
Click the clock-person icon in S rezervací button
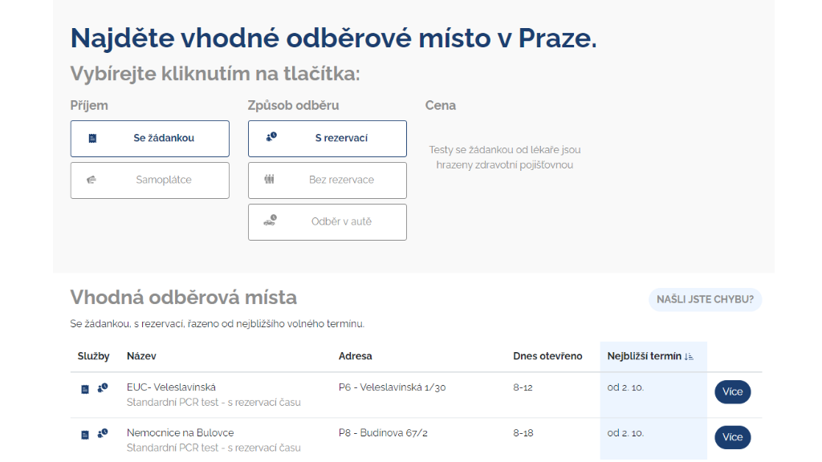click(x=271, y=137)
